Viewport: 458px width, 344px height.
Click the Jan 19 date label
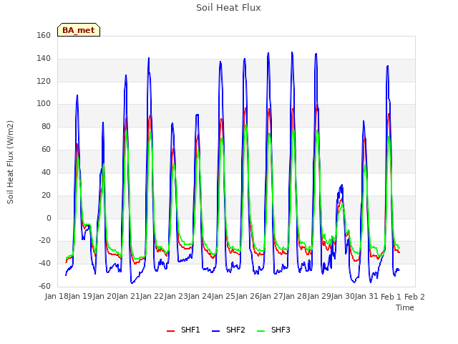81,297
